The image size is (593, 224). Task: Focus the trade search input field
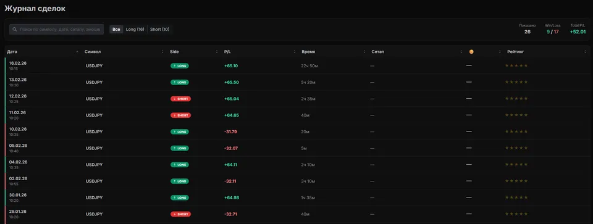56,29
